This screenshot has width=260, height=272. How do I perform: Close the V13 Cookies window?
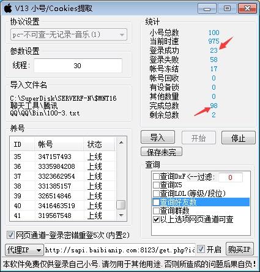click(x=247, y=9)
